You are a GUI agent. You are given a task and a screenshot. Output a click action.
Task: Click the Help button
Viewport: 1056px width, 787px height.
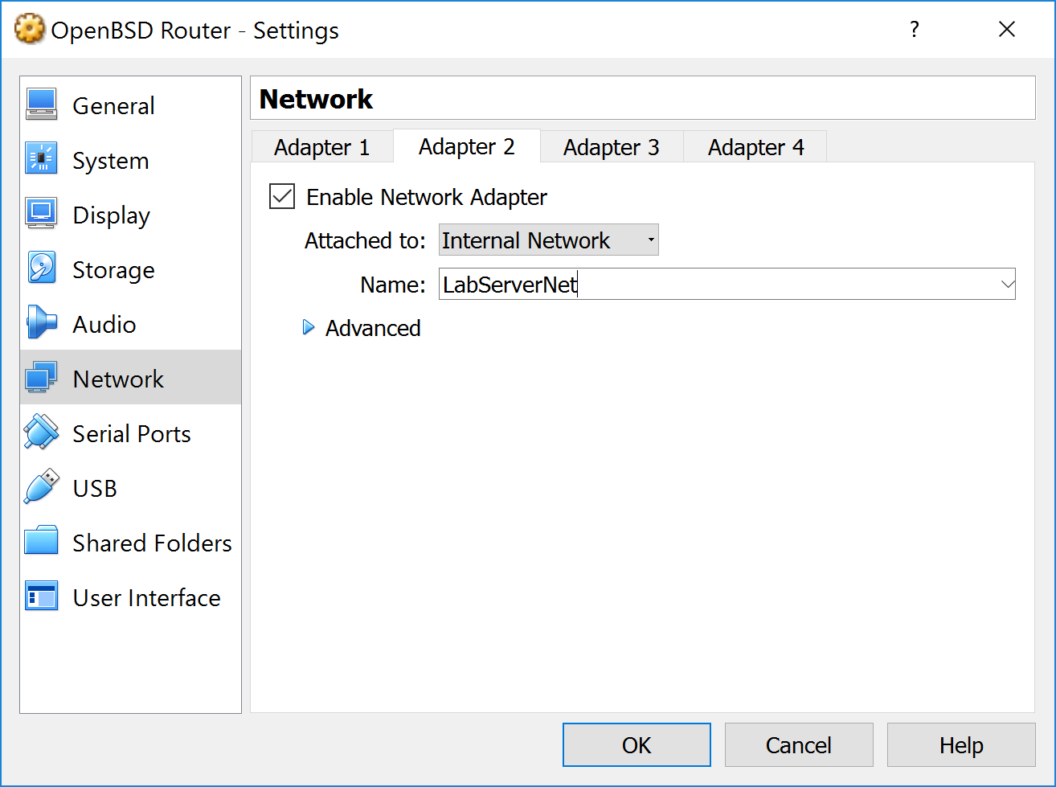[x=960, y=744]
